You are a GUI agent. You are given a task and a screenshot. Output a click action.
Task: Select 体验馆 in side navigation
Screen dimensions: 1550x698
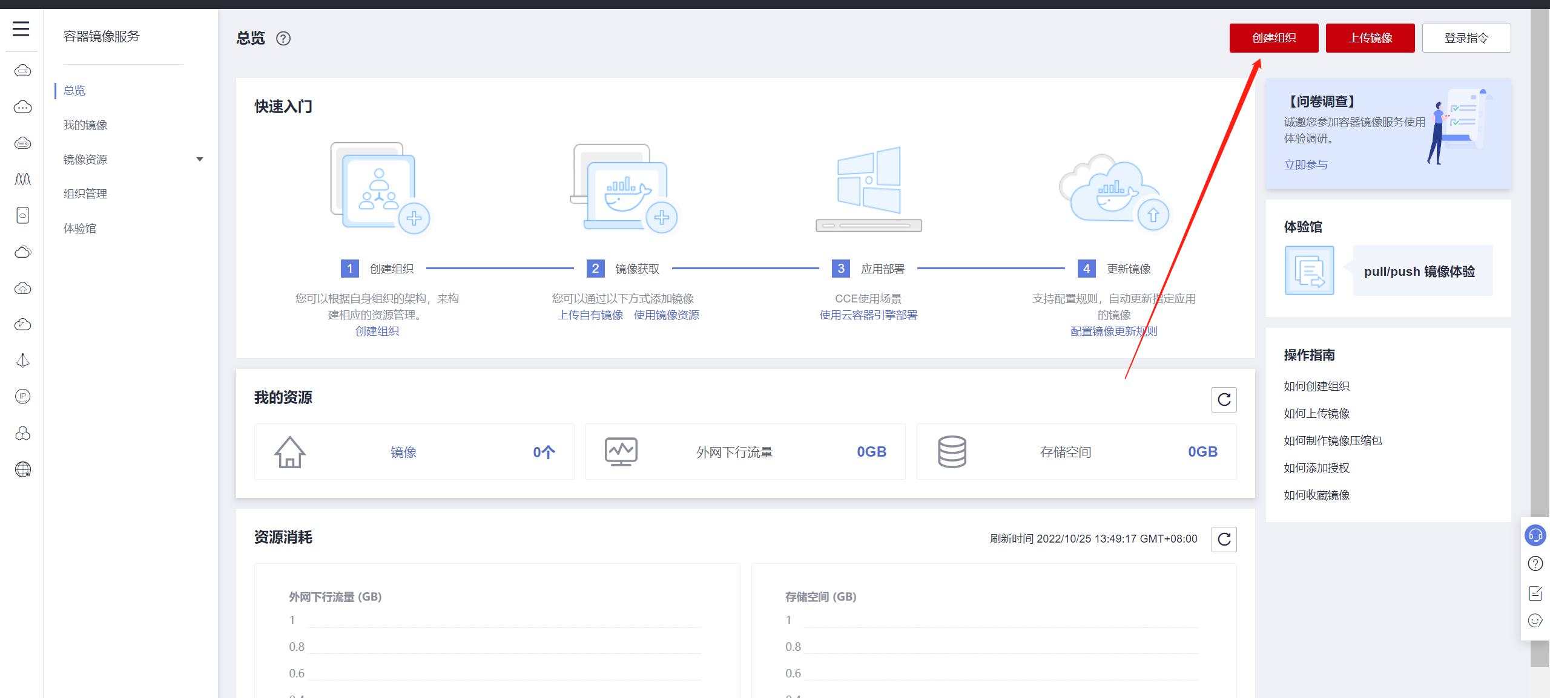[x=80, y=229]
